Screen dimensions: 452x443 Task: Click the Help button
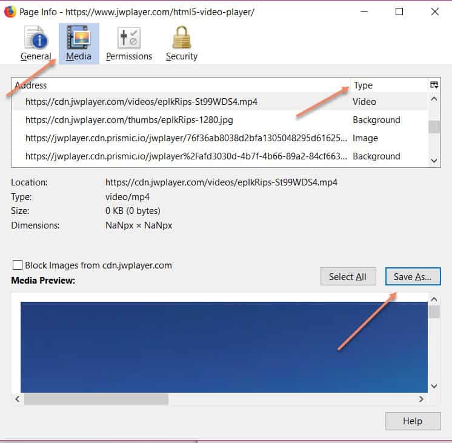pyautogui.click(x=413, y=421)
